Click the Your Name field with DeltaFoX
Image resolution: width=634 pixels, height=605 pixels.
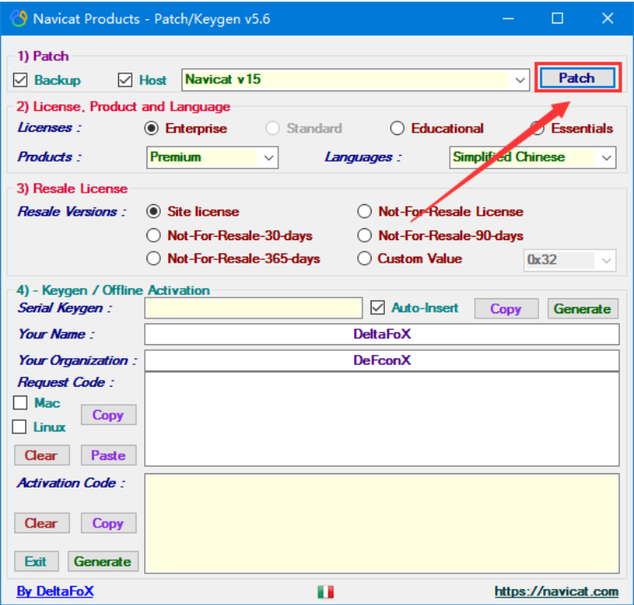pos(382,334)
